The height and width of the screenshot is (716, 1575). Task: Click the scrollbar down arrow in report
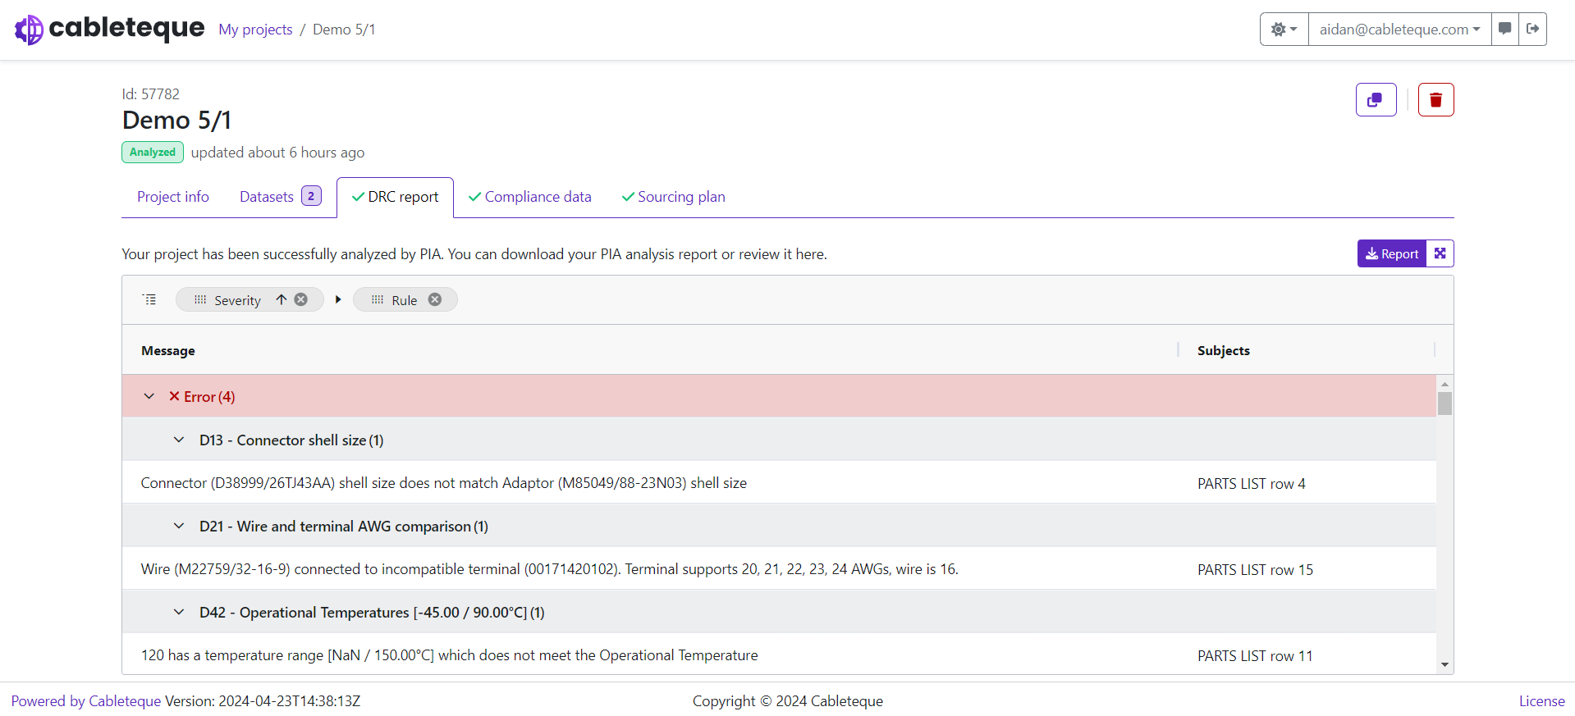(x=1445, y=665)
